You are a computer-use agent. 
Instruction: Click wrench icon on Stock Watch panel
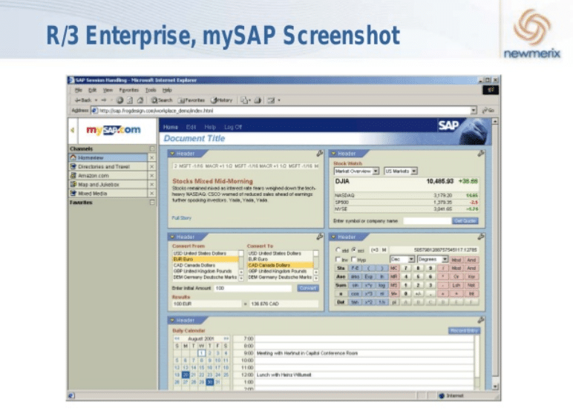pos(480,154)
